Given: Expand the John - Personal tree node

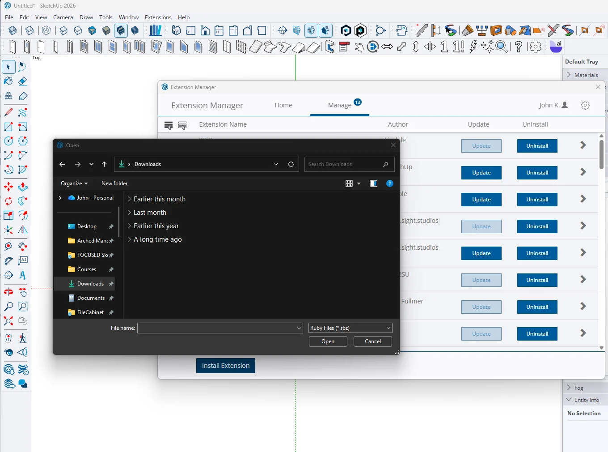Looking at the screenshot, I should (60, 198).
